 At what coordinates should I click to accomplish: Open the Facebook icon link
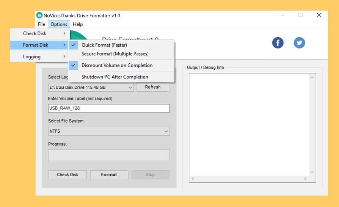pos(278,43)
